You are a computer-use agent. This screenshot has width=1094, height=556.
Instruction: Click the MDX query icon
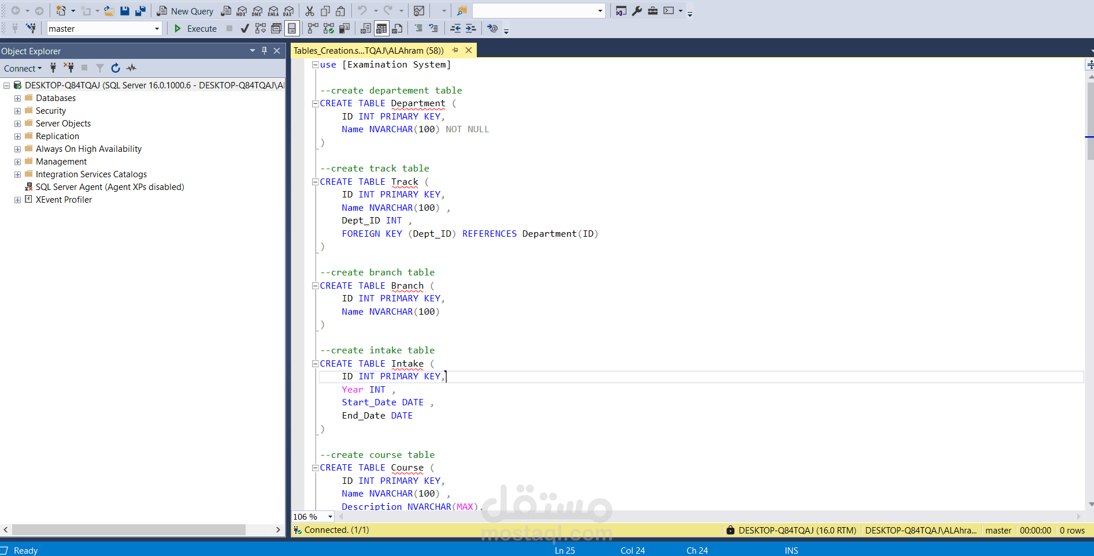click(x=242, y=11)
